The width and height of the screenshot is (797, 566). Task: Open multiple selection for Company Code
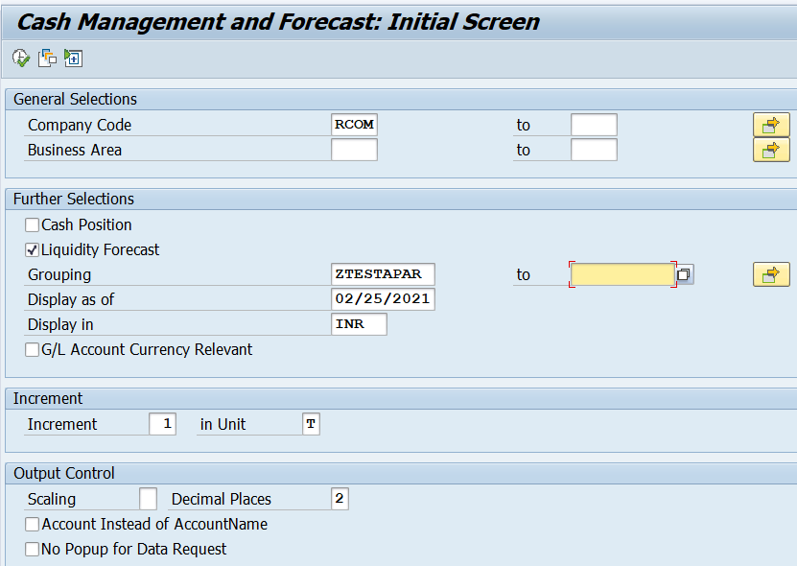(x=771, y=125)
